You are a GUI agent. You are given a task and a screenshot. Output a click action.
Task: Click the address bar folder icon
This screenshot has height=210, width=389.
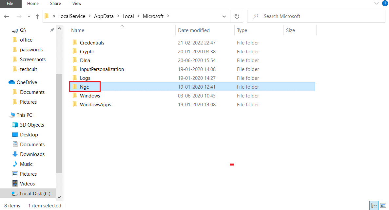coord(47,16)
